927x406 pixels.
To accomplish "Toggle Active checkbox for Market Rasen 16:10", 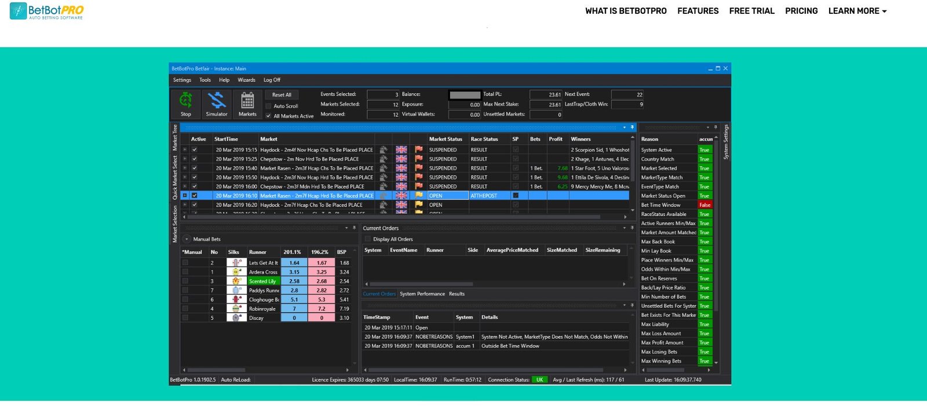I will 195,196.
